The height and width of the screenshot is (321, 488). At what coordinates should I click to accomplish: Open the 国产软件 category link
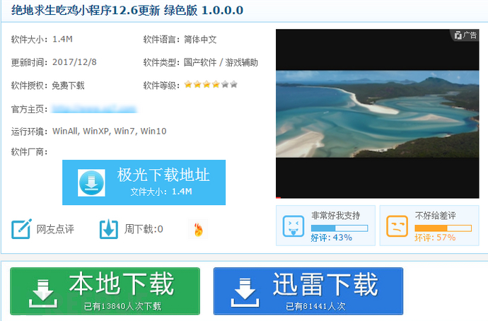coord(200,62)
